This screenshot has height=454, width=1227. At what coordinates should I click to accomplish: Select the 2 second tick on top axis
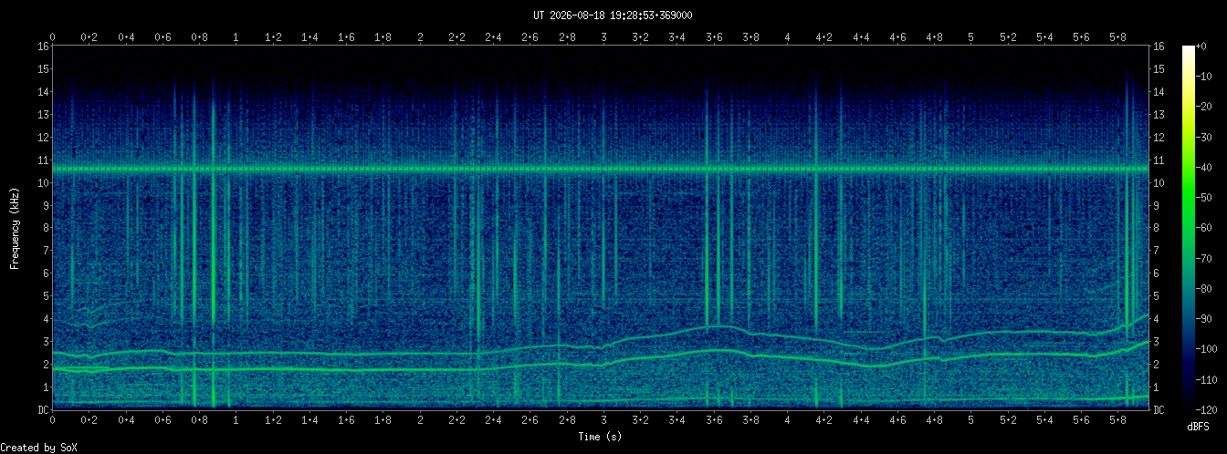pyautogui.click(x=420, y=37)
